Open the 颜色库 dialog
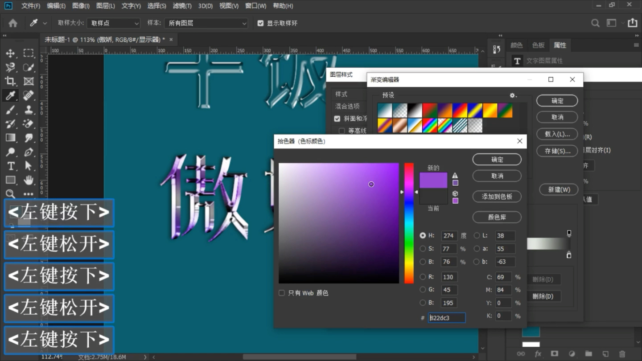The image size is (642, 361). (497, 217)
